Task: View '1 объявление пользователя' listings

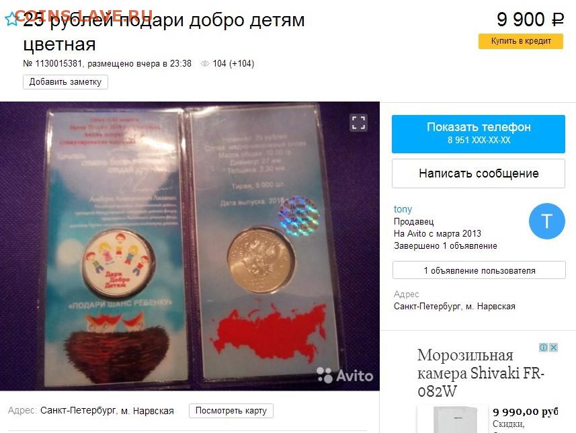Action: (479, 270)
